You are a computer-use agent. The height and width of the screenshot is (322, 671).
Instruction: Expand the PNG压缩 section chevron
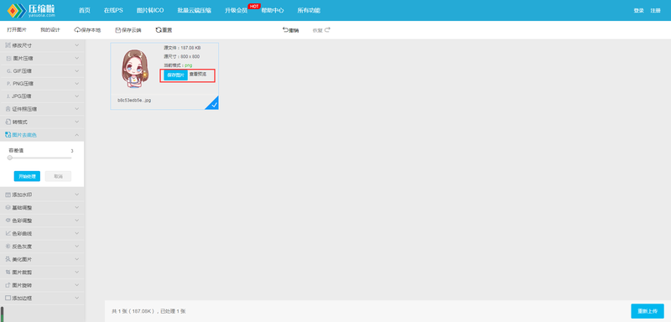click(x=76, y=83)
